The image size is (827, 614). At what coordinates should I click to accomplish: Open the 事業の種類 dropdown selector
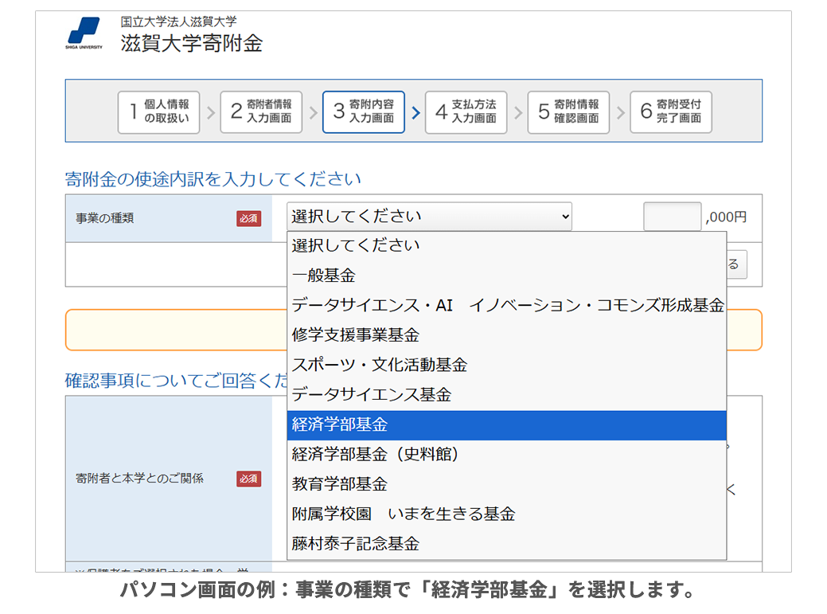(429, 217)
